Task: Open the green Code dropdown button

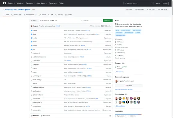Action: click(108, 21)
